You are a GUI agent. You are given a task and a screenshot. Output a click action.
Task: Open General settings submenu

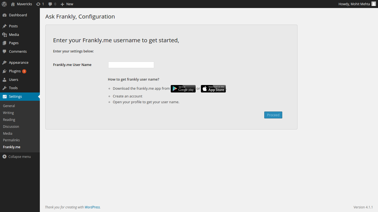point(9,106)
